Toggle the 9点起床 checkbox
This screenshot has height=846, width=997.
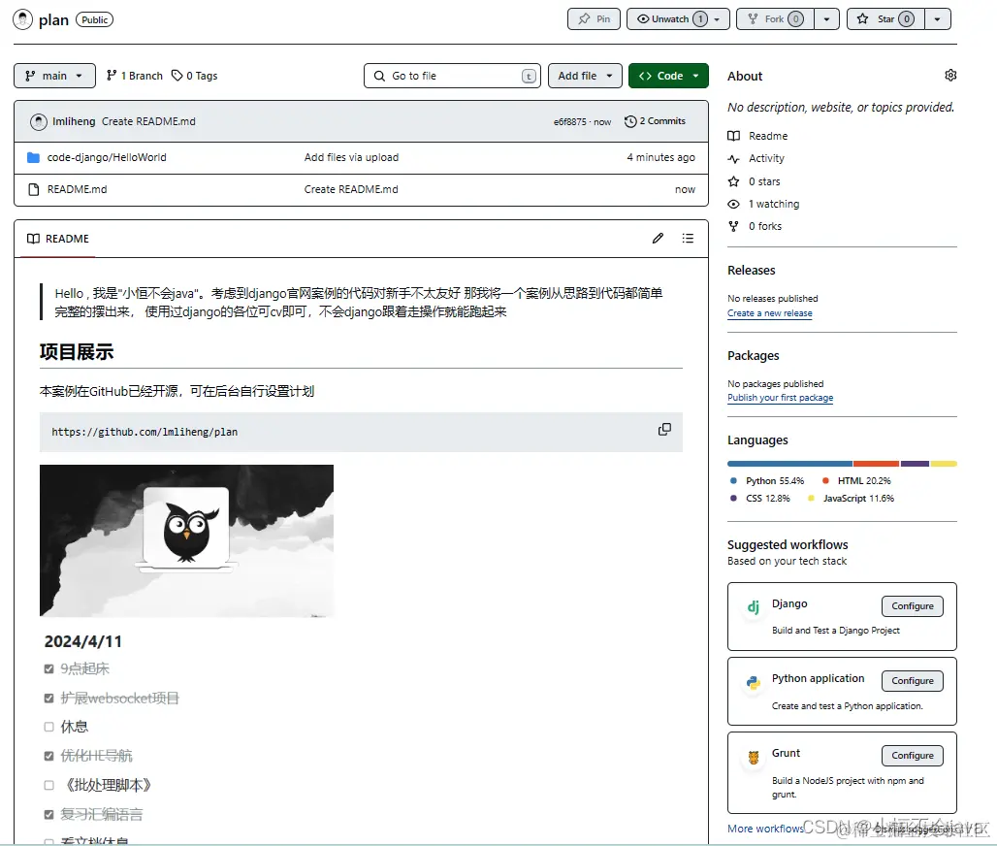coord(48,668)
